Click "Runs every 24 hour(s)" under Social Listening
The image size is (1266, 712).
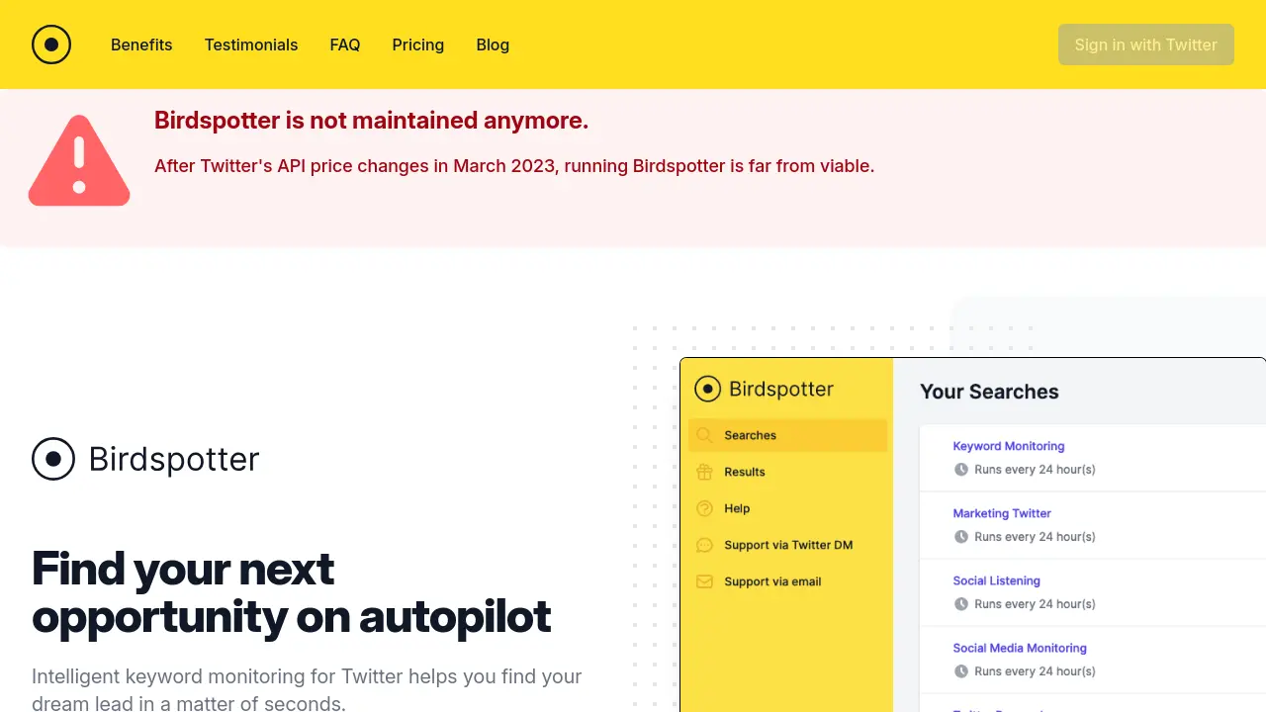pyautogui.click(x=1035, y=604)
